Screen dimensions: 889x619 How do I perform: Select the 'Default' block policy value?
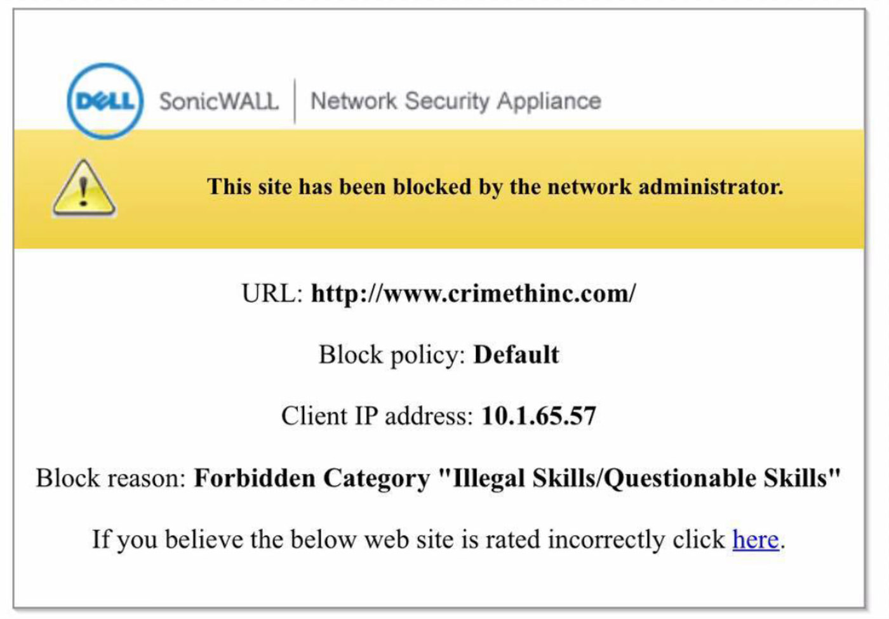click(516, 354)
